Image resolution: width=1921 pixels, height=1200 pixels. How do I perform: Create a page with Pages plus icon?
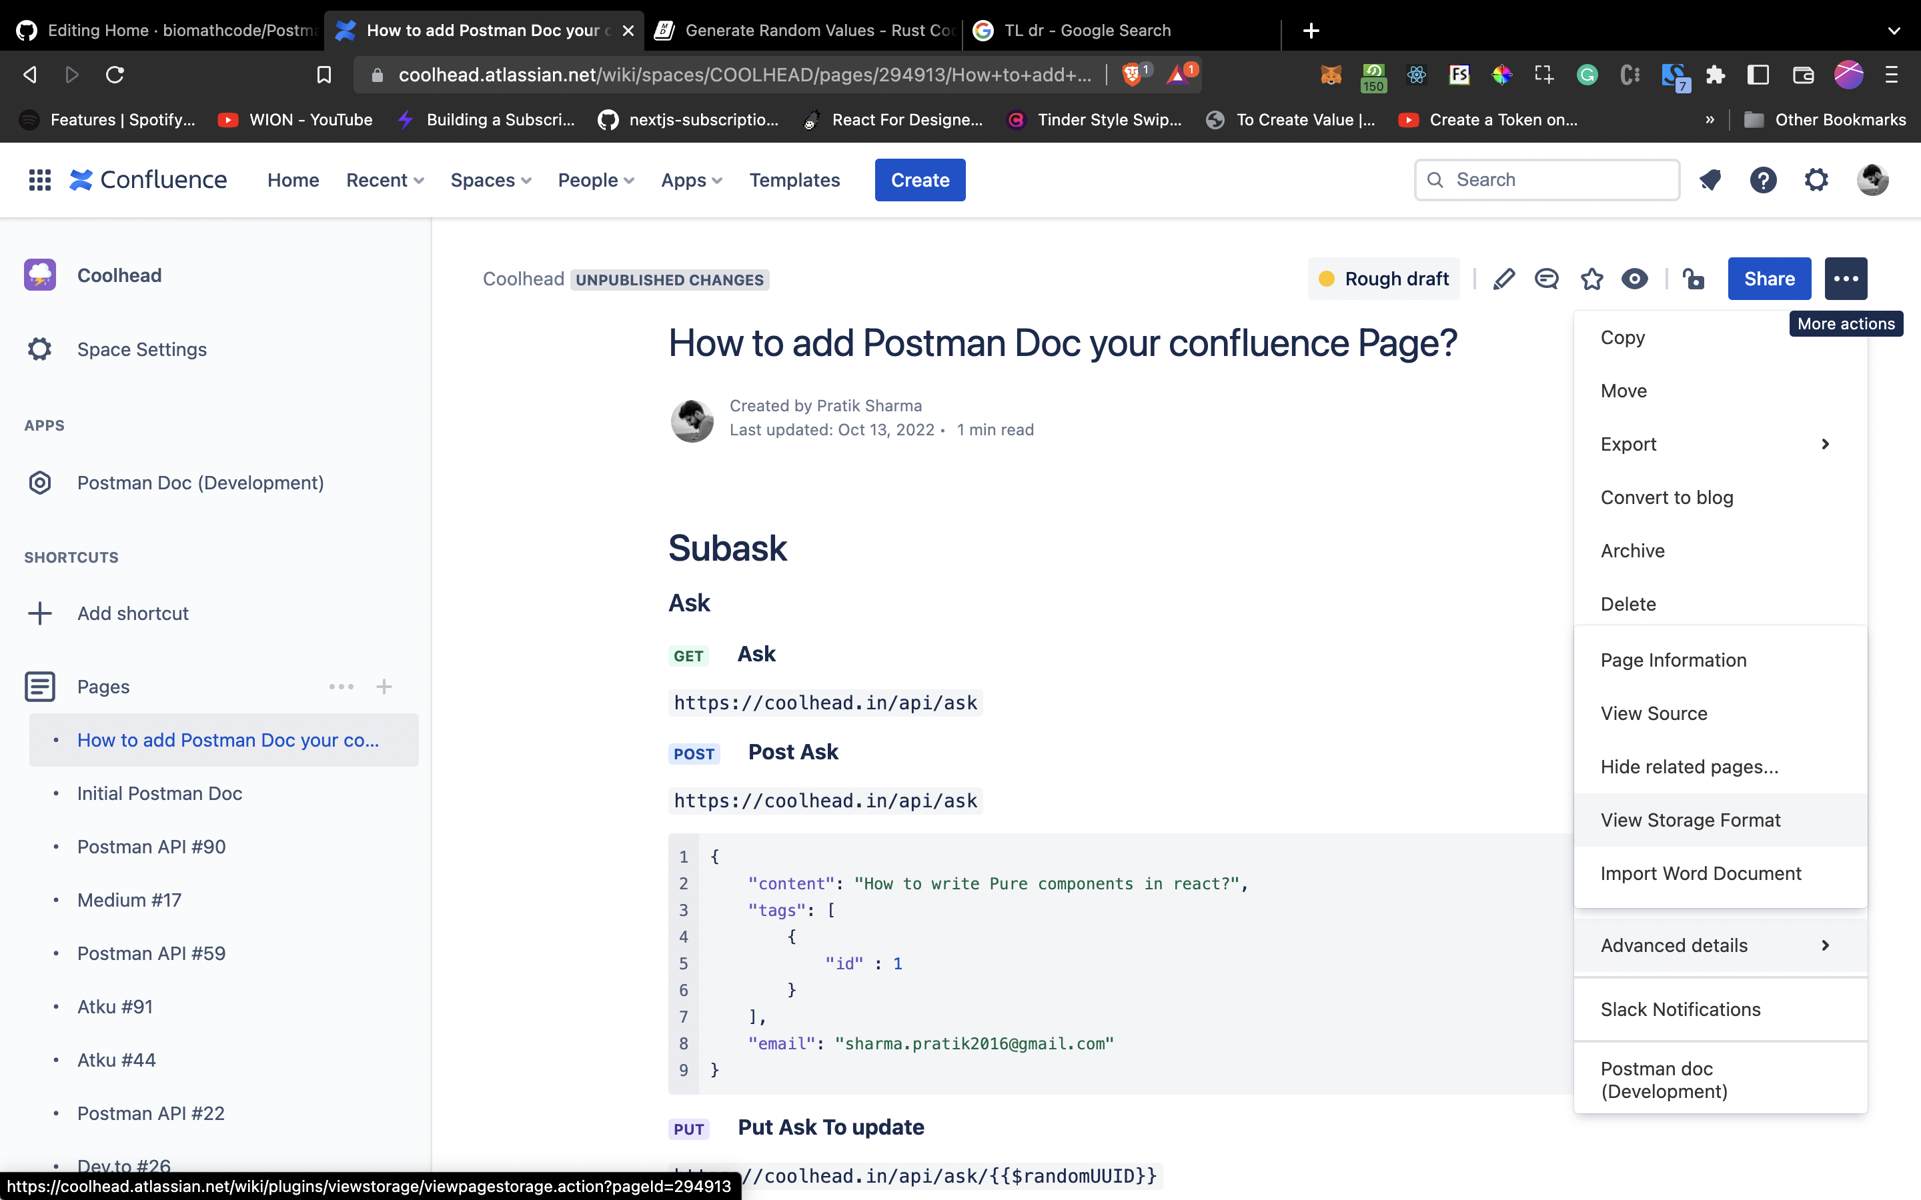click(x=384, y=687)
